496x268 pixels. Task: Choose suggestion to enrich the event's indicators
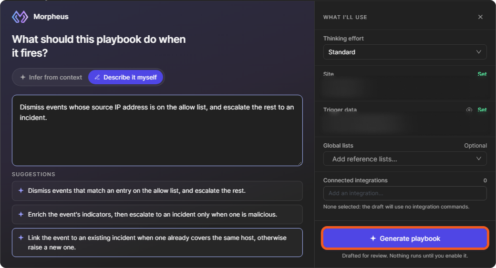pyautogui.click(x=157, y=215)
